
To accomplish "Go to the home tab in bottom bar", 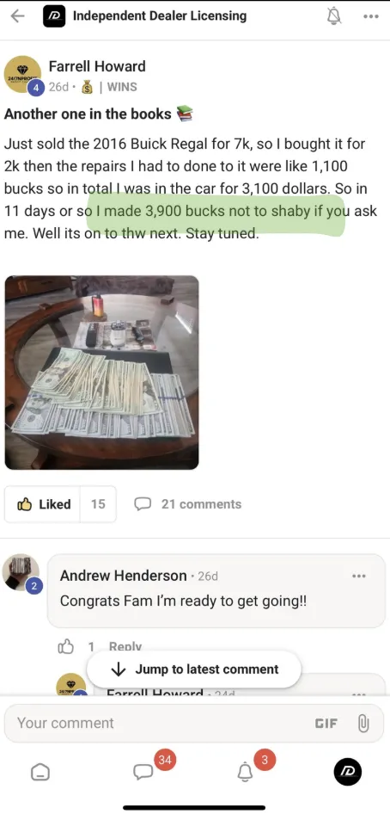I will [40, 773].
